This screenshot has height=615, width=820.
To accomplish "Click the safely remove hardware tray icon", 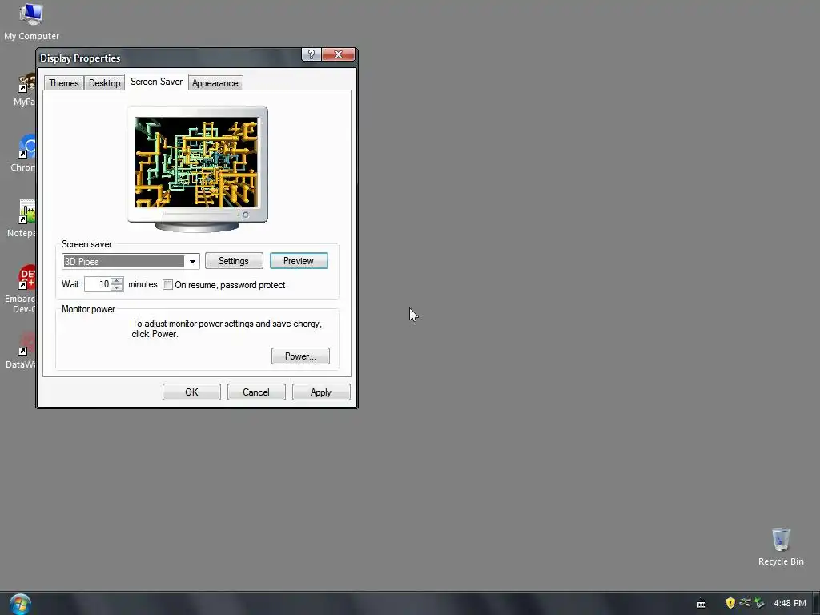I will (759, 603).
